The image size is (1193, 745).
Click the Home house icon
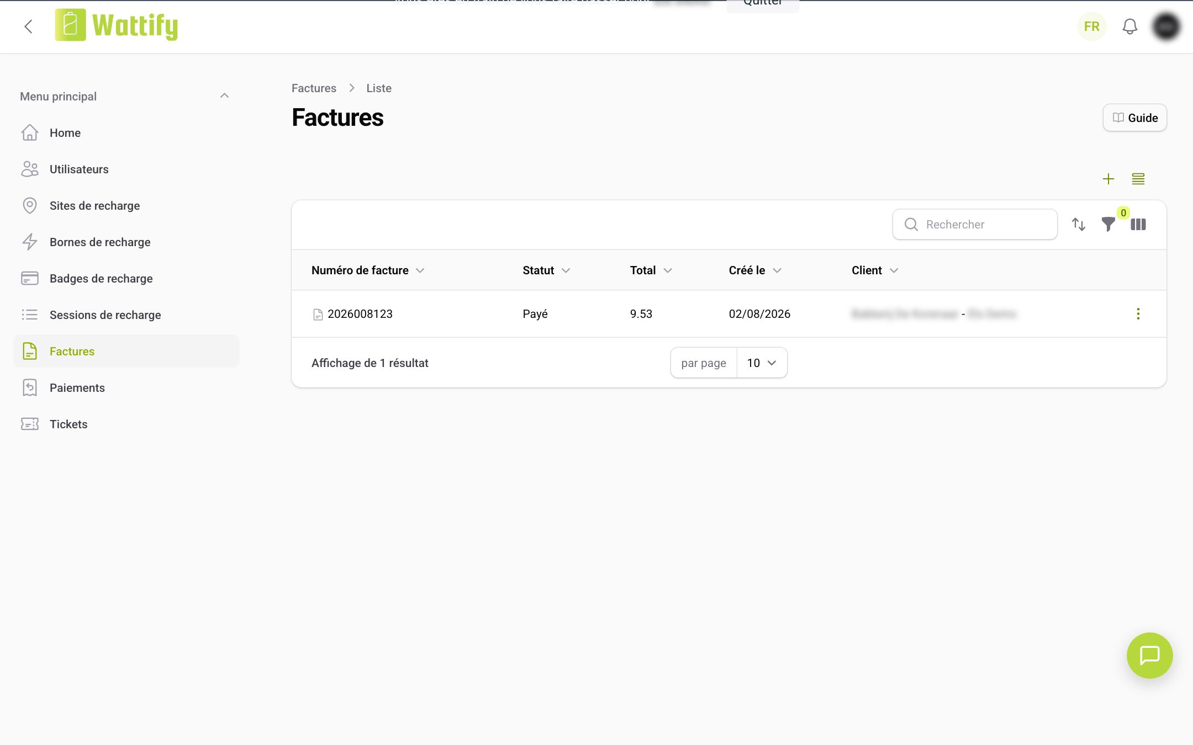click(x=30, y=132)
